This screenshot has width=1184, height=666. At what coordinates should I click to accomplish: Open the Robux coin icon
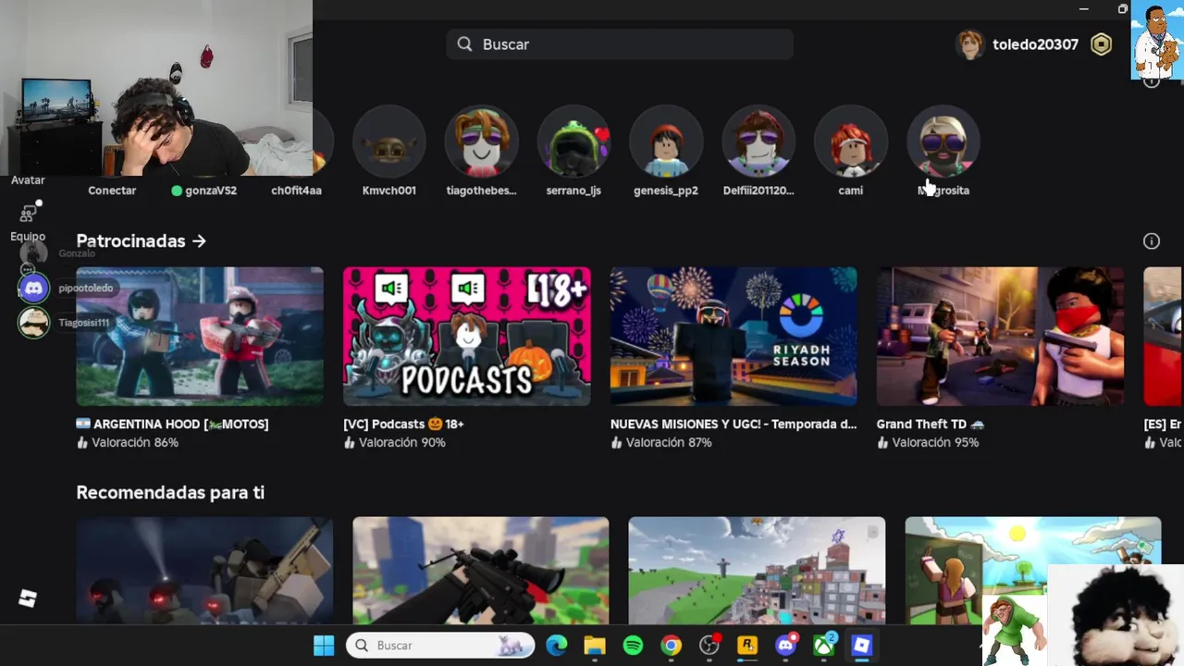coord(1101,44)
